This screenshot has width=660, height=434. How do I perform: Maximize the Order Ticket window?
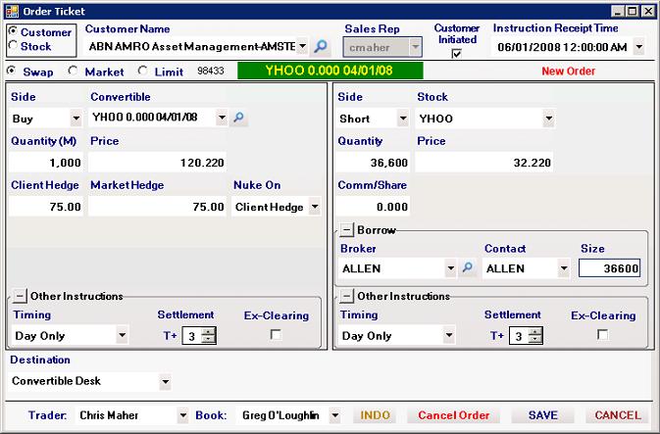click(633, 12)
